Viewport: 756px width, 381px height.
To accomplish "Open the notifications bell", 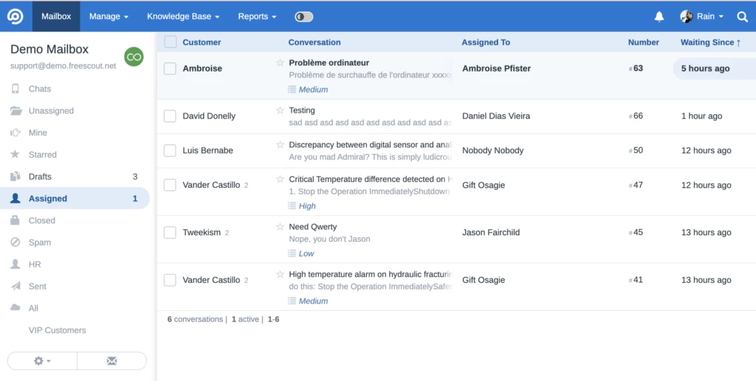I will [x=659, y=16].
